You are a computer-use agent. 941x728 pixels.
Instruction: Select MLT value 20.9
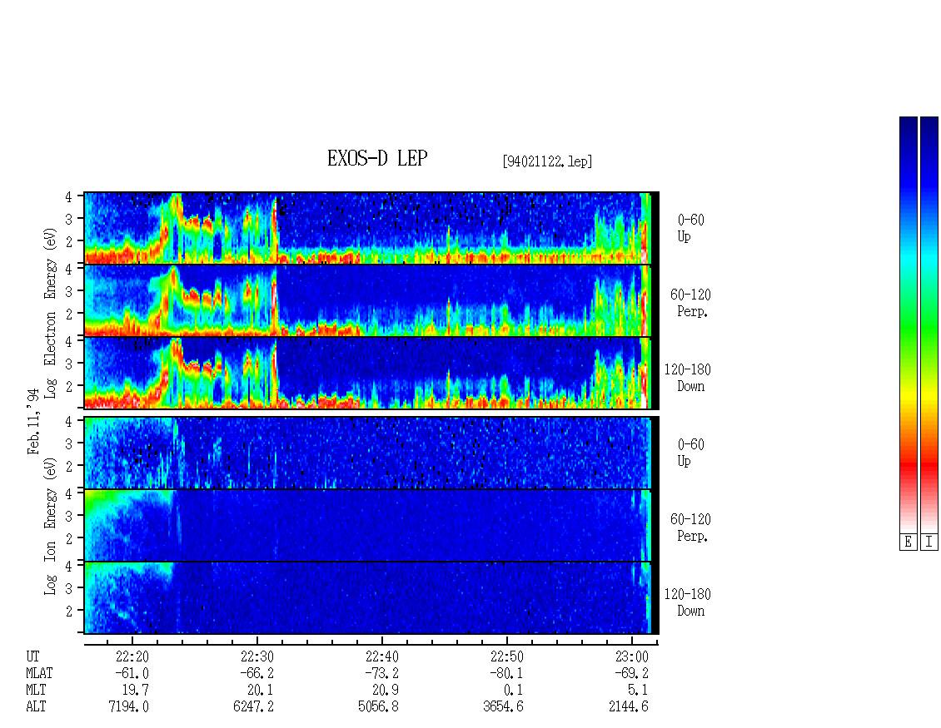point(386,691)
